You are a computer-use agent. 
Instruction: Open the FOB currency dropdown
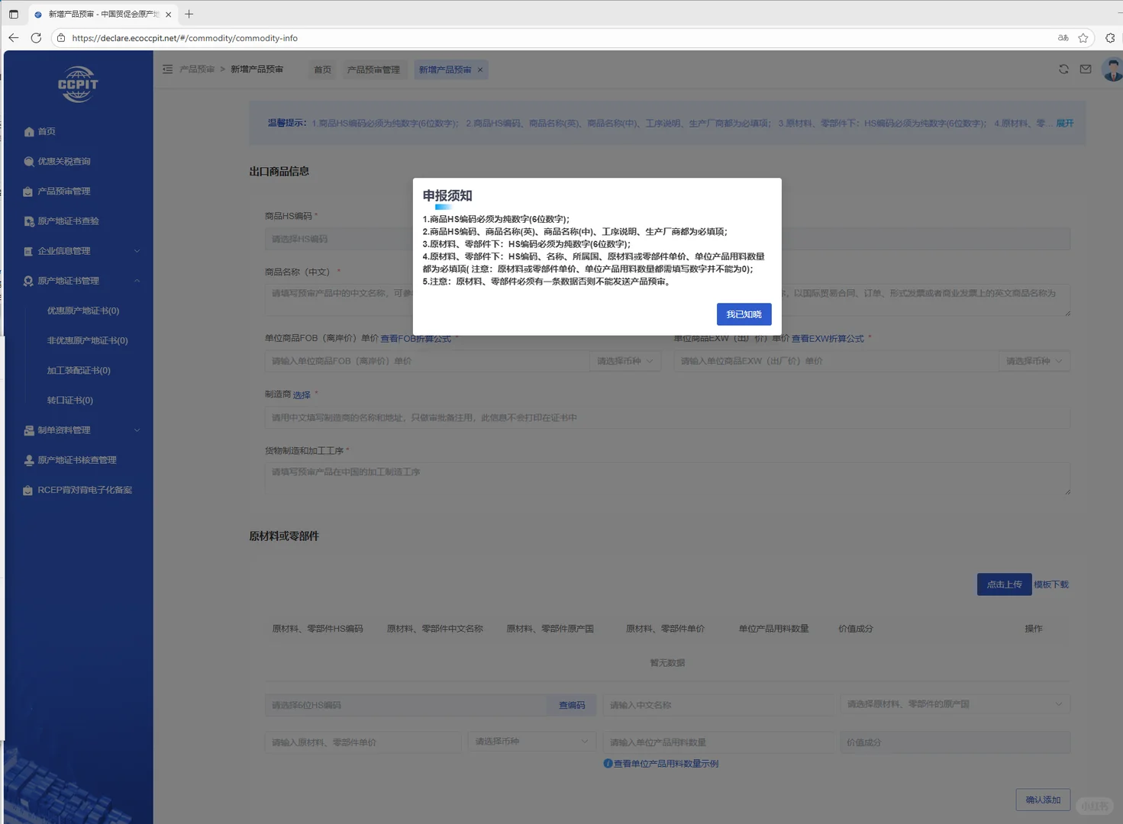pos(625,361)
